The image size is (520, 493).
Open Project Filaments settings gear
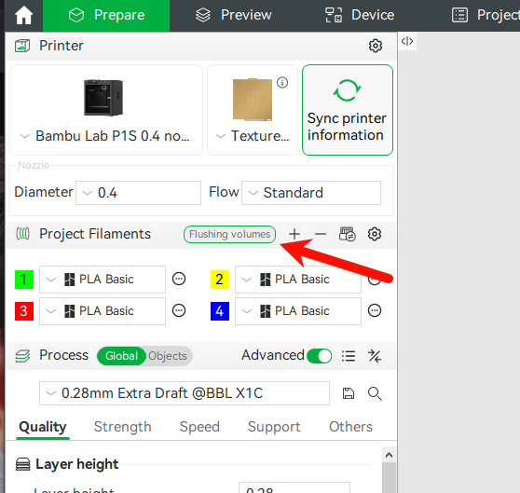(x=375, y=234)
